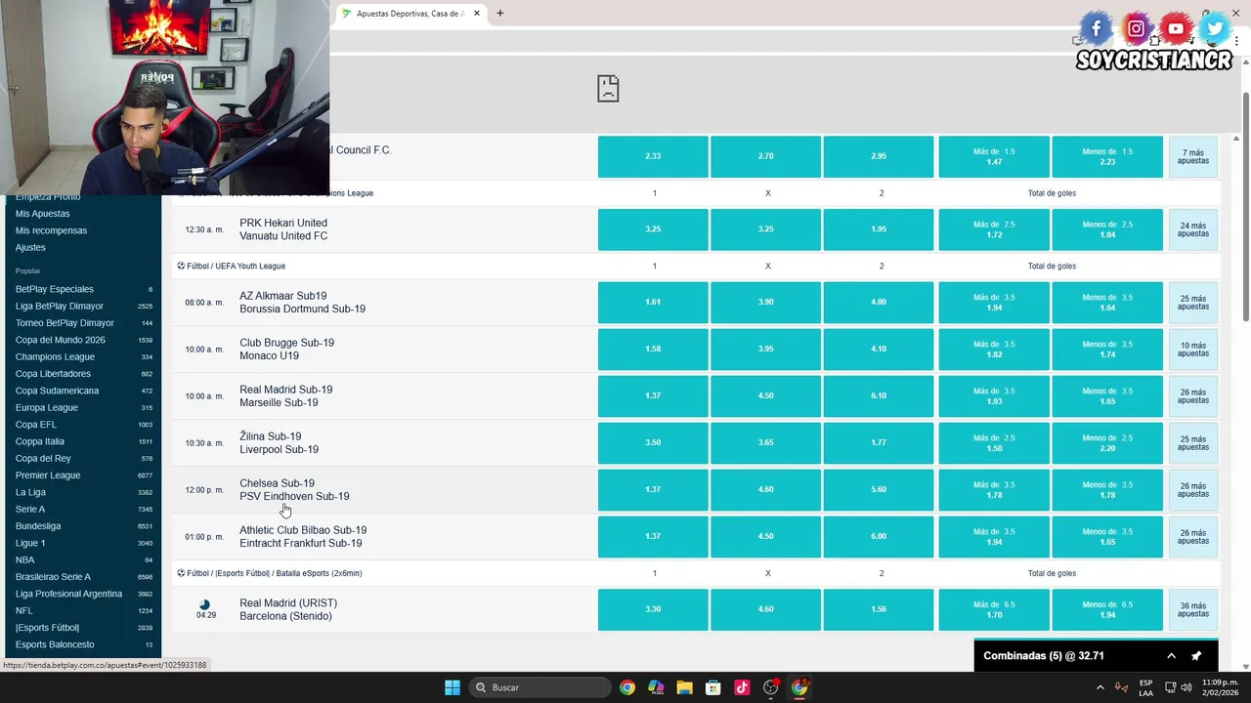
Task: Pick Menos de 6.5 for Real Madrid (URIST) match
Action: pyautogui.click(x=1107, y=609)
